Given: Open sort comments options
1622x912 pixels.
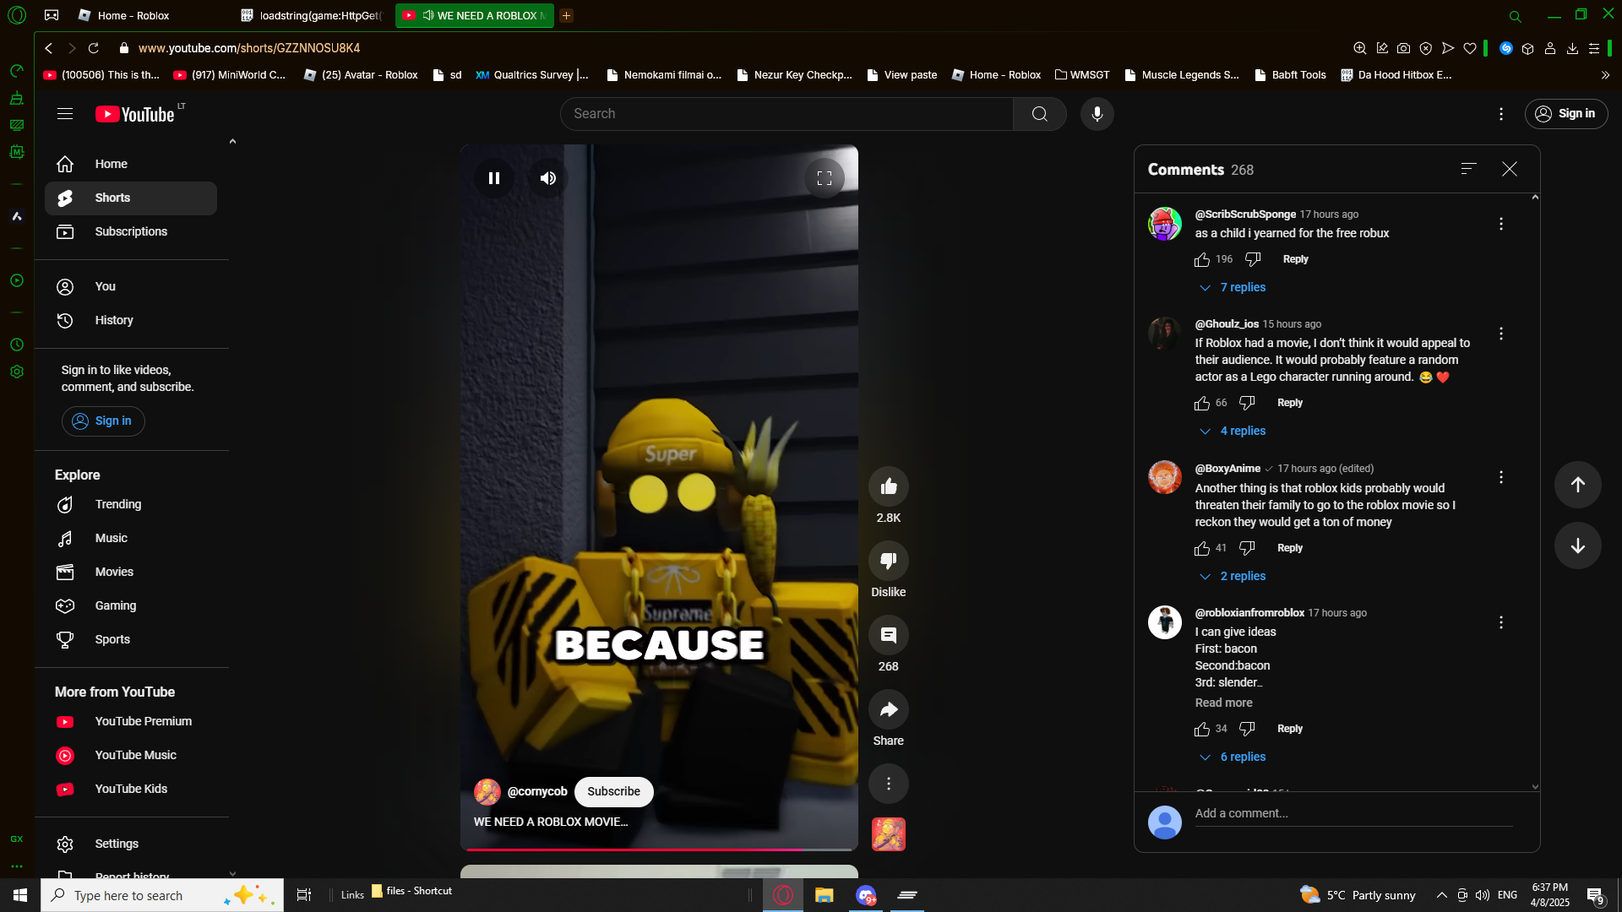Looking at the screenshot, I should 1468,169.
